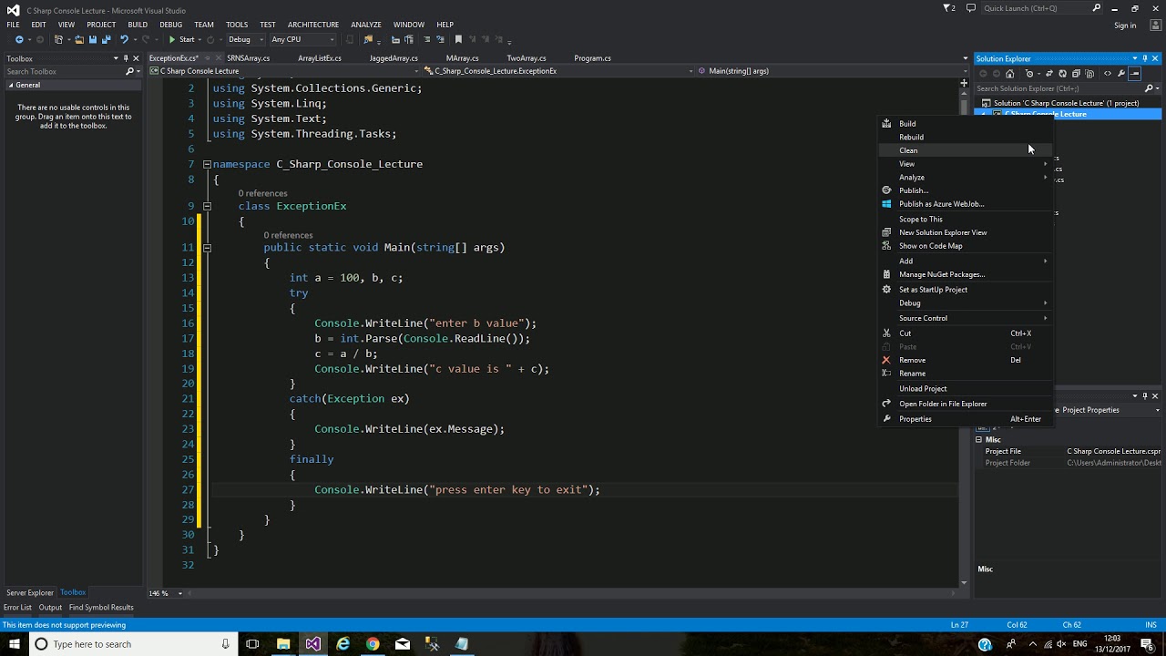The height and width of the screenshot is (656, 1166).
Task: Open the TOOLS menu
Action: pyautogui.click(x=237, y=25)
